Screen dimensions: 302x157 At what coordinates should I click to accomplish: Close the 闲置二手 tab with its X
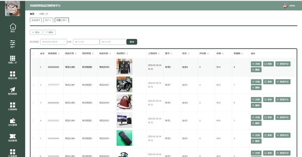click(x=66, y=20)
